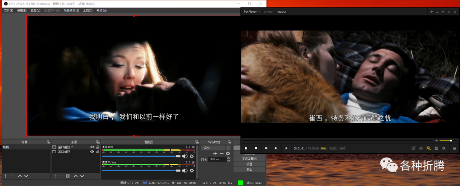Open 帮助(H) menu in OBS

101,11
